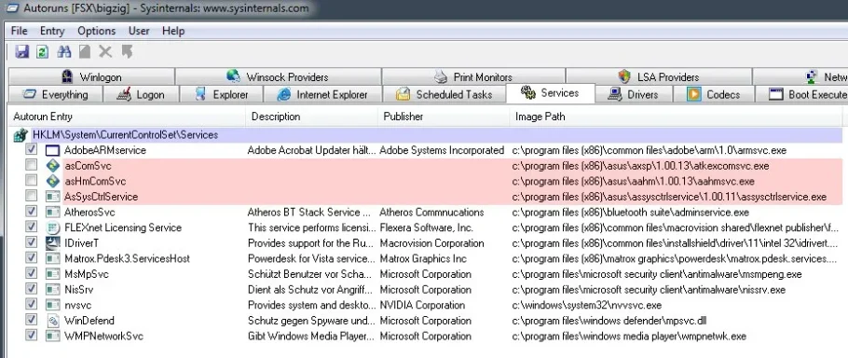Image resolution: width=848 pixels, height=358 pixels.
Task: Uncheck the WMPNetworkSvc checkbox
Action: tap(32, 335)
